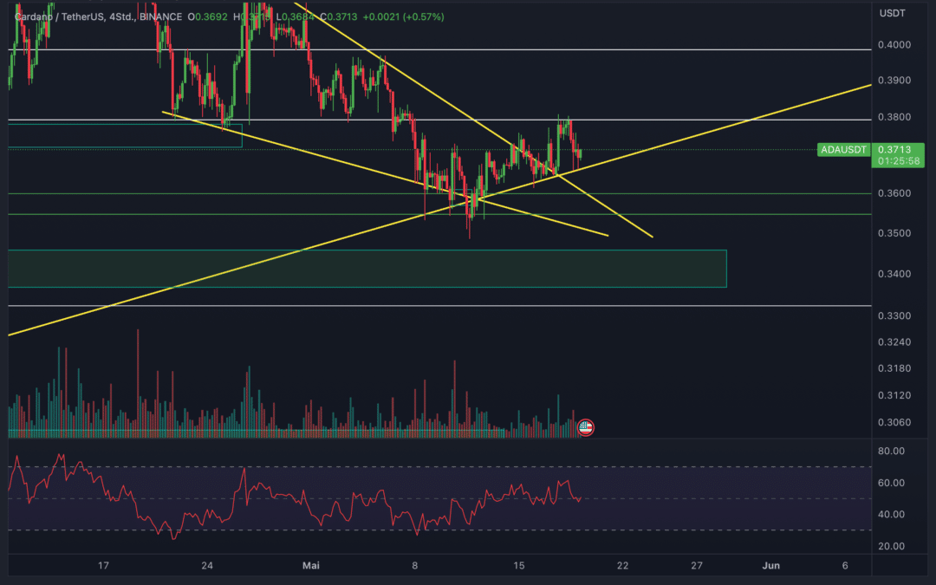Click the RSI 80.00 scale label
Image resolution: width=936 pixels, height=585 pixels.
point(891,452)
